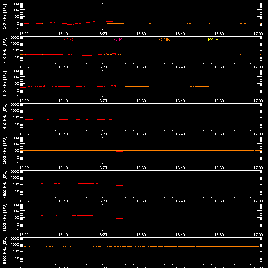Click the 1415 MHz [SFU] axis title
The image size is (268, 268).
(5, 117)
